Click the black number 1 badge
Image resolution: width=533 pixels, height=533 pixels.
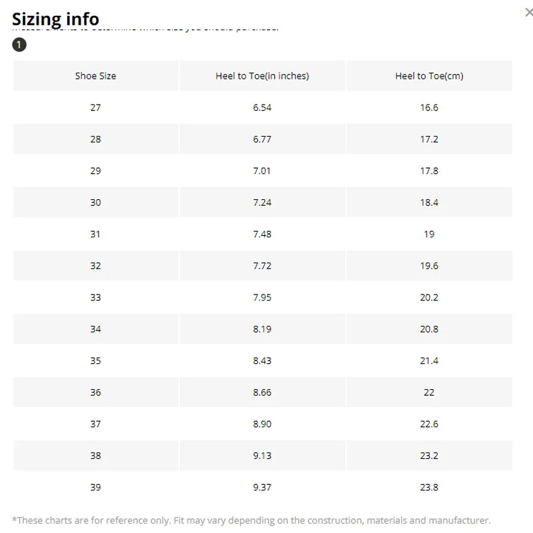19,45
